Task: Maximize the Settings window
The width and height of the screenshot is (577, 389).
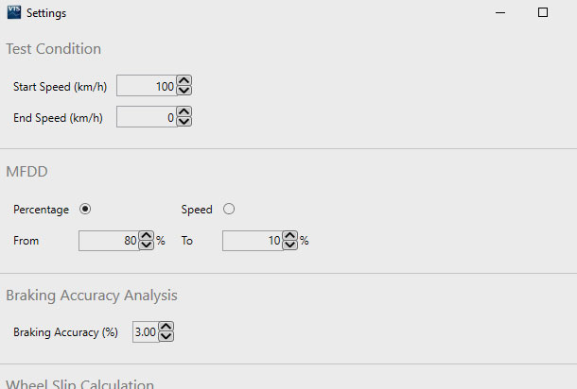Action: click(x=543, y=13)
